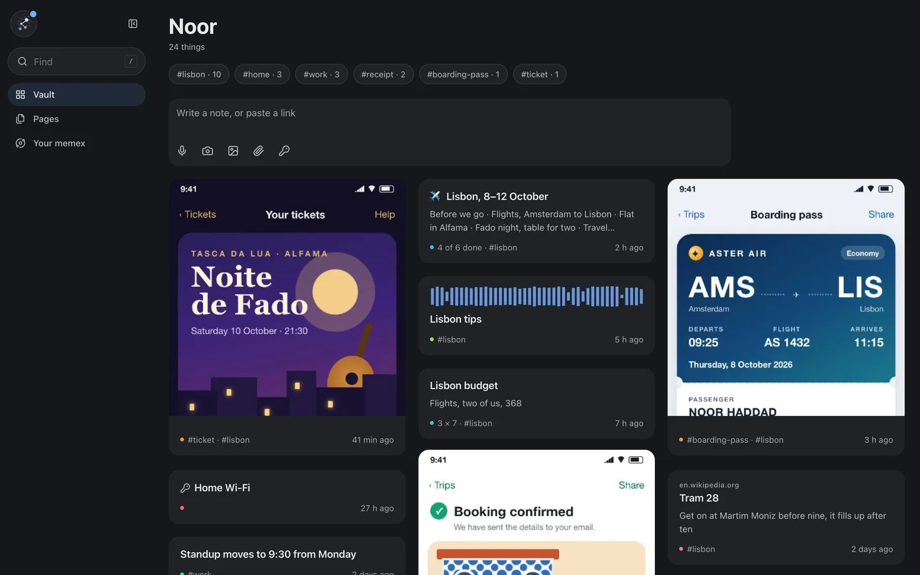This screenshot has height=575, width=920.
Task: Click the 24 things count text
Action: tap(187, 47)
